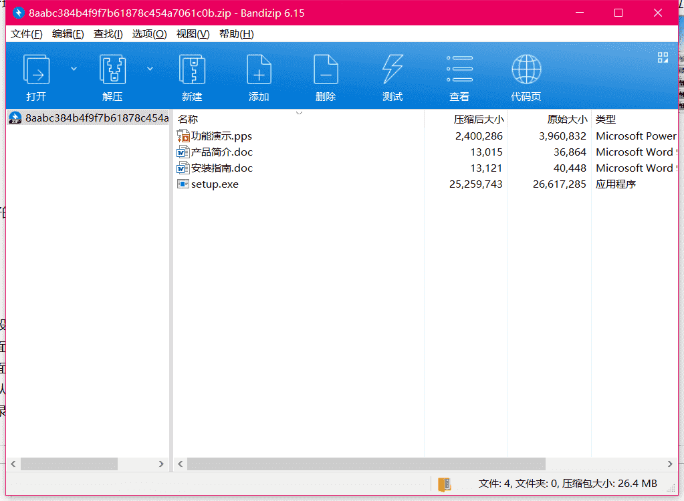This screenshot has width=684, height=501.
Task: Open the 编辑(E) menu
Action: pos(68,34)
